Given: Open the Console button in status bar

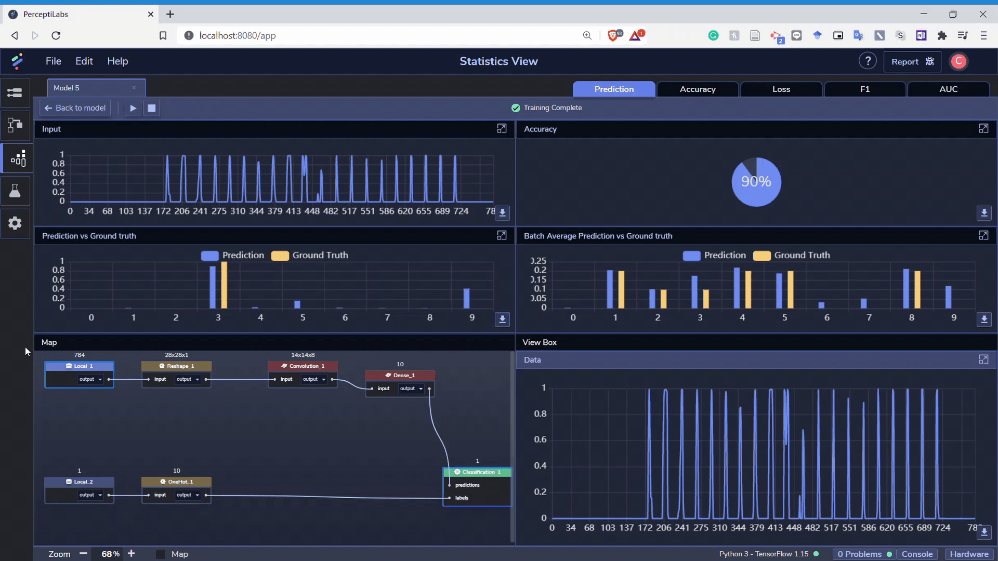Looking at the screenshot, I should click(917, 554).
